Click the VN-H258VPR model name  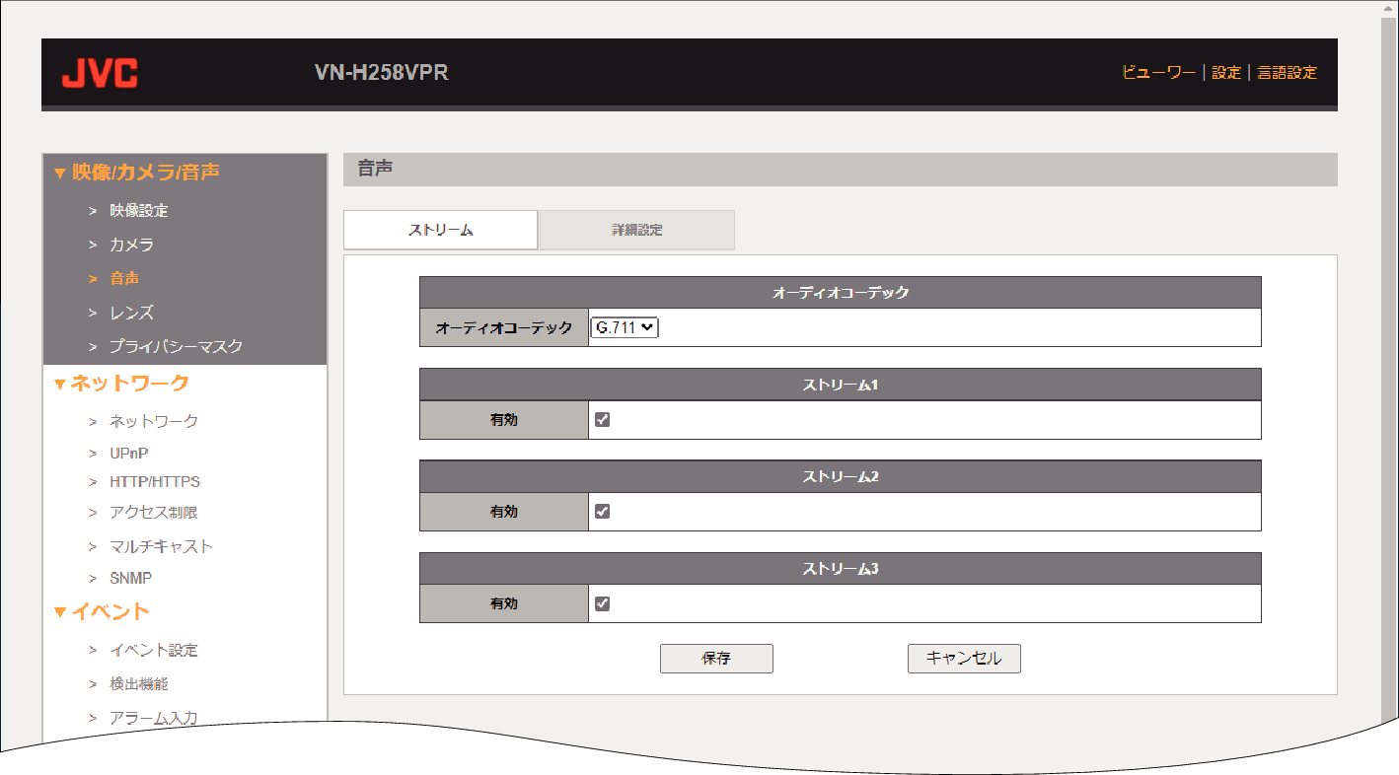click(x=382, y=73)
